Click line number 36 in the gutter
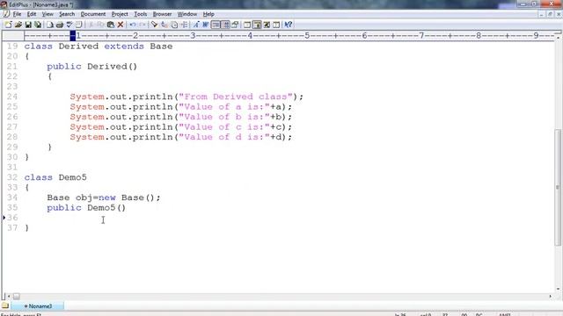Viewport: 563px width, 316px height. coord(12,218)
